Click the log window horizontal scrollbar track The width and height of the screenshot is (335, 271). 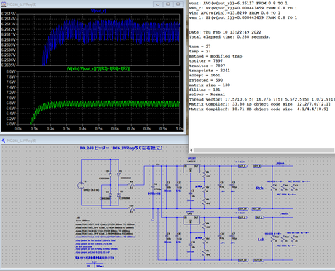tap(264, 150)
